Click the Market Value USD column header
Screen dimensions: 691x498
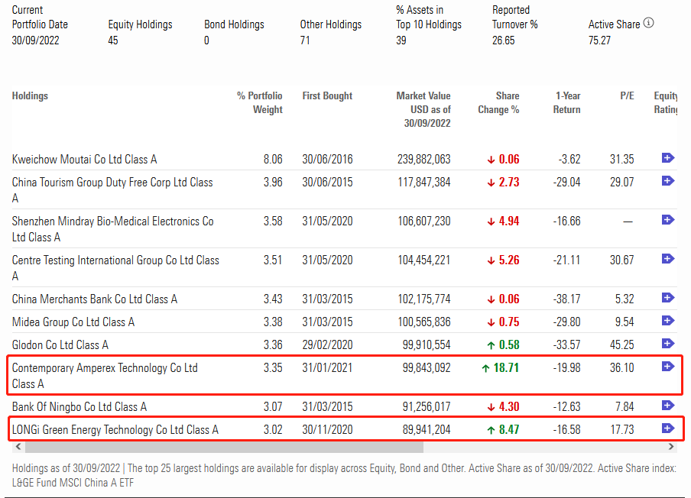tap(423, 109)
